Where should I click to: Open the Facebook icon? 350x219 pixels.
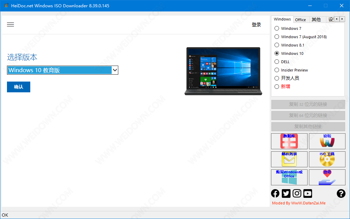click(x=275, y=193)
